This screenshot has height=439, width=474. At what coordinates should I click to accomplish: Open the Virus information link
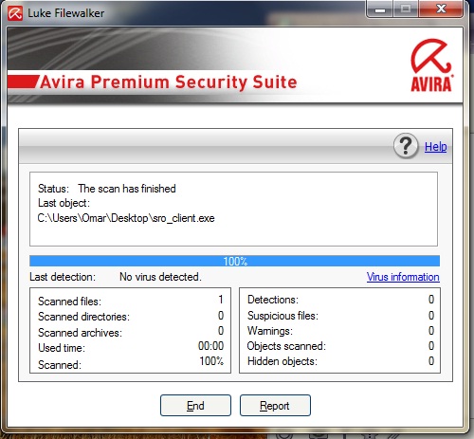[403, 277]
